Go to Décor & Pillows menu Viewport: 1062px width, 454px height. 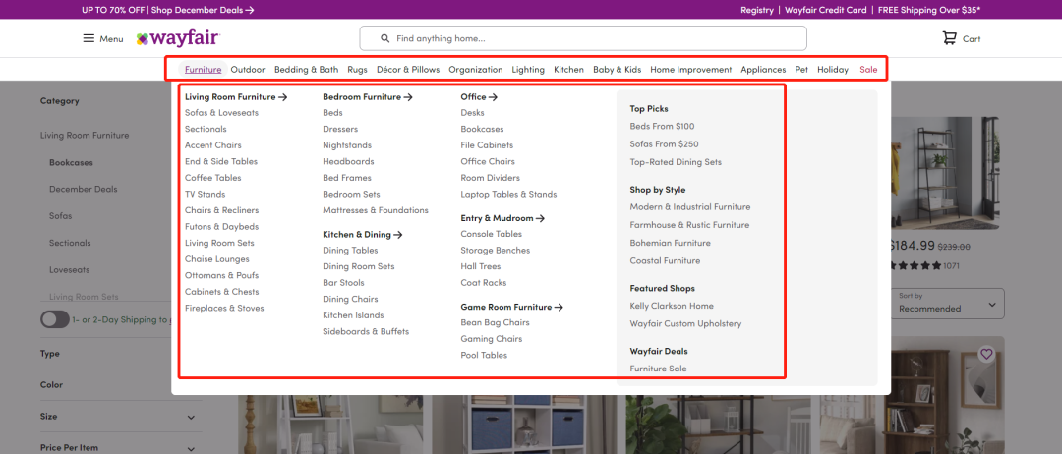(408, 70)
